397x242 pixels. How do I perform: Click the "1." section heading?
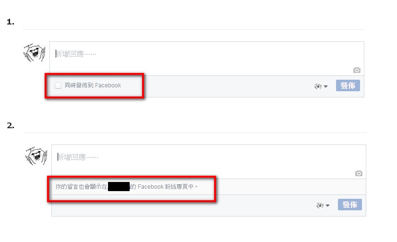point(11,22)
